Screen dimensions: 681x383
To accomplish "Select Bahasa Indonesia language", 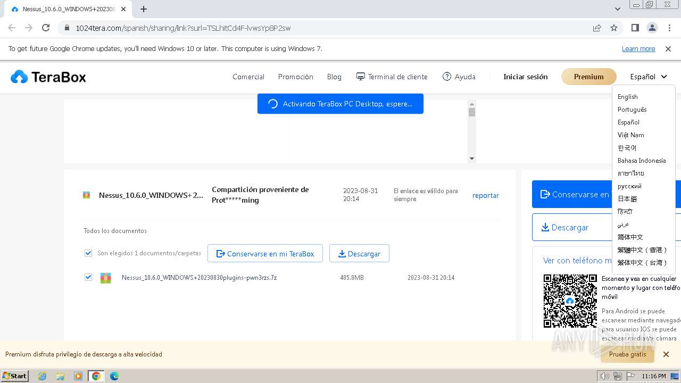I will [x=642, y=161].
